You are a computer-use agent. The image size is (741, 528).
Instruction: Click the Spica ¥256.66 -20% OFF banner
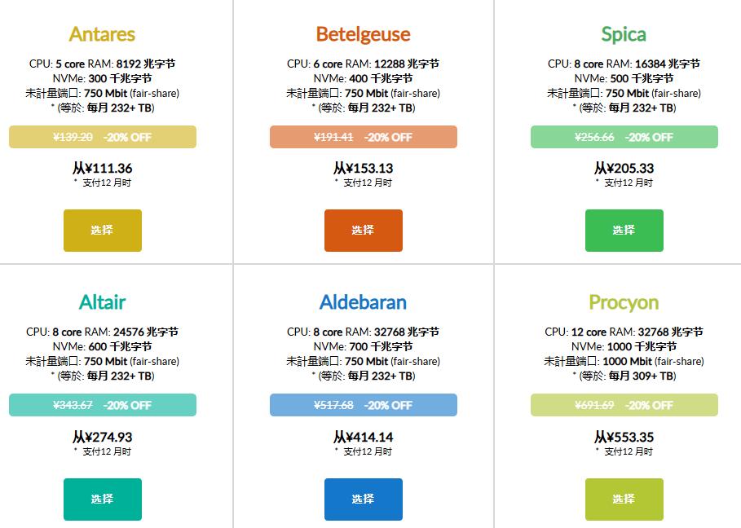click(624, 137)
